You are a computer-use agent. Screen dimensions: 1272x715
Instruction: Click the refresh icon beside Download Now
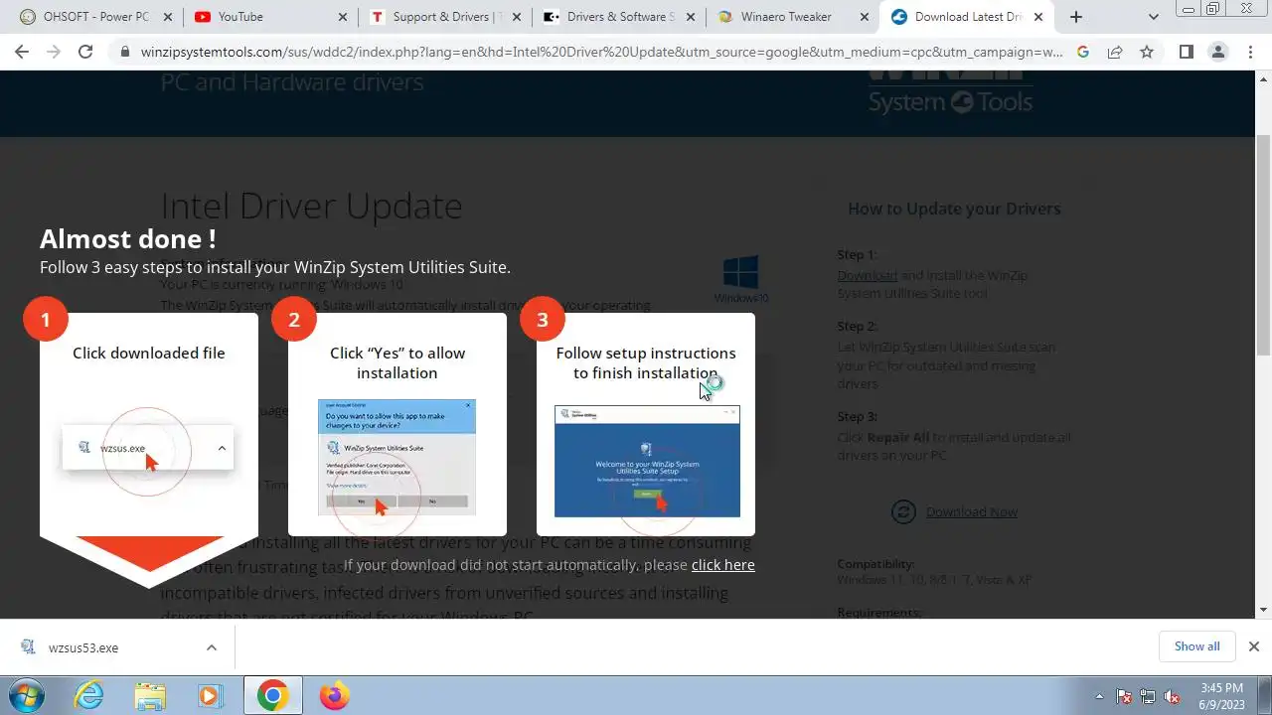(903, 511)
